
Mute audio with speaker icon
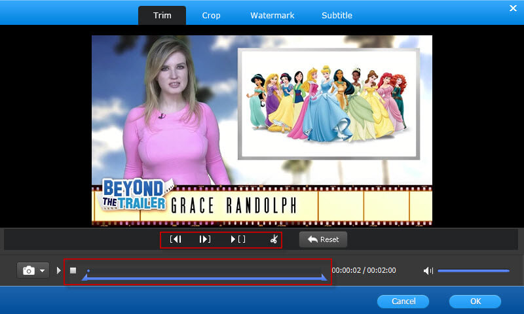(x=428, y=271)
